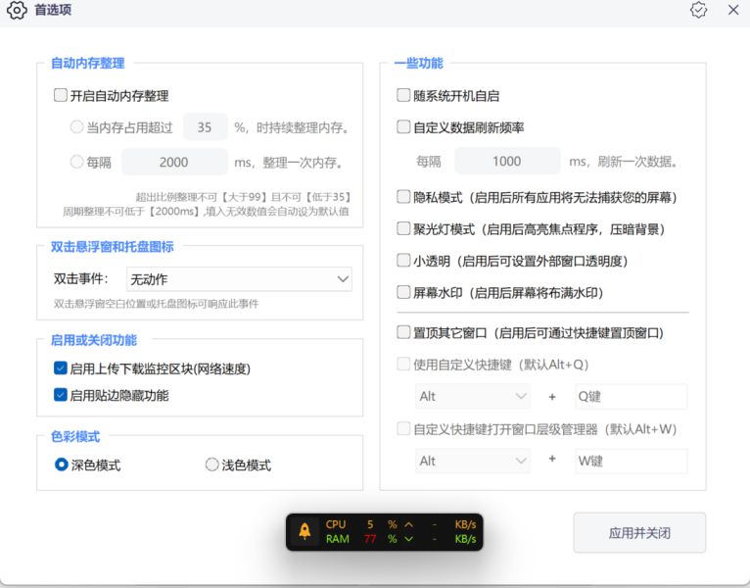Click the memory percentage field showing 35
Screen dimensions: 750x588
pyautogui.click(x=206, y=126)
